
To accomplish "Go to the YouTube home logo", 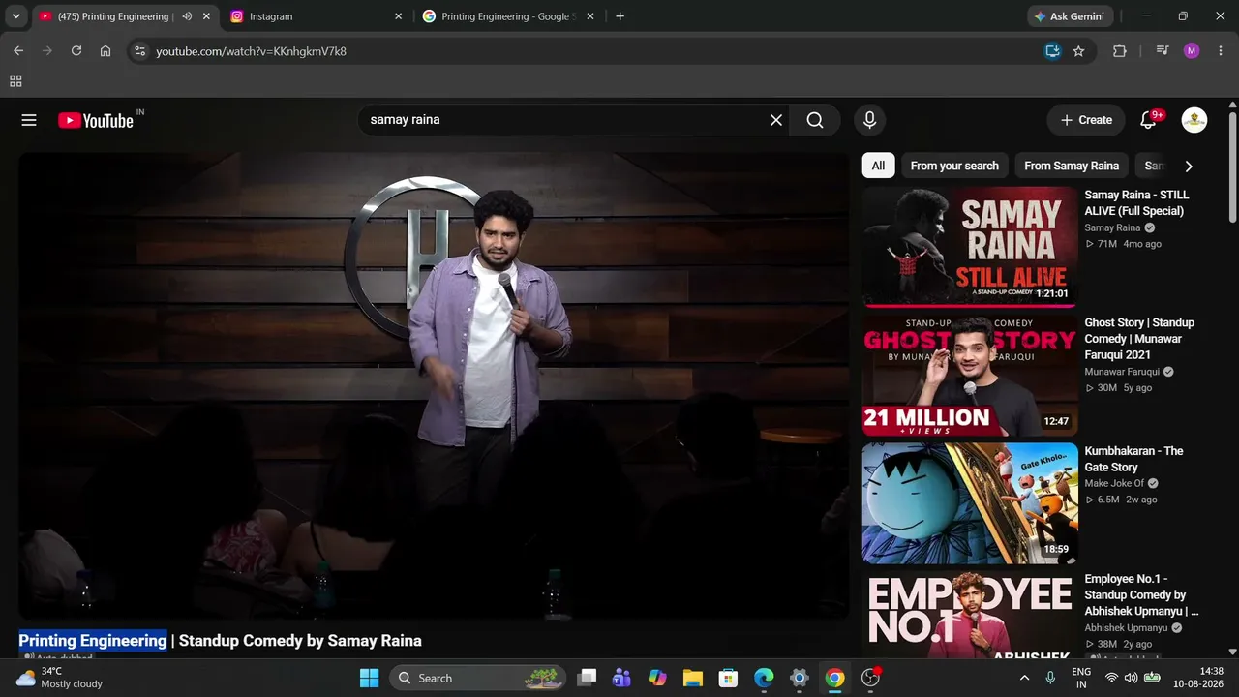I will 95,120.
